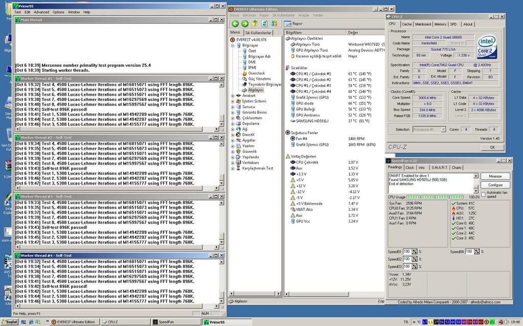Click the Voltaj Değerleri warning icon

288,156
